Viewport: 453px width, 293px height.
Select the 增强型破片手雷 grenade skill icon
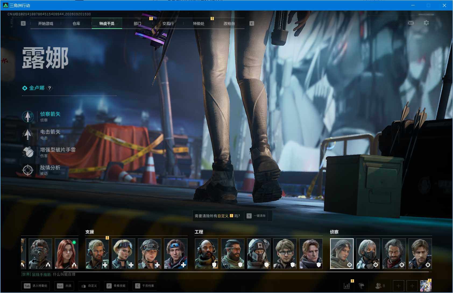click(x=28, y=152)
